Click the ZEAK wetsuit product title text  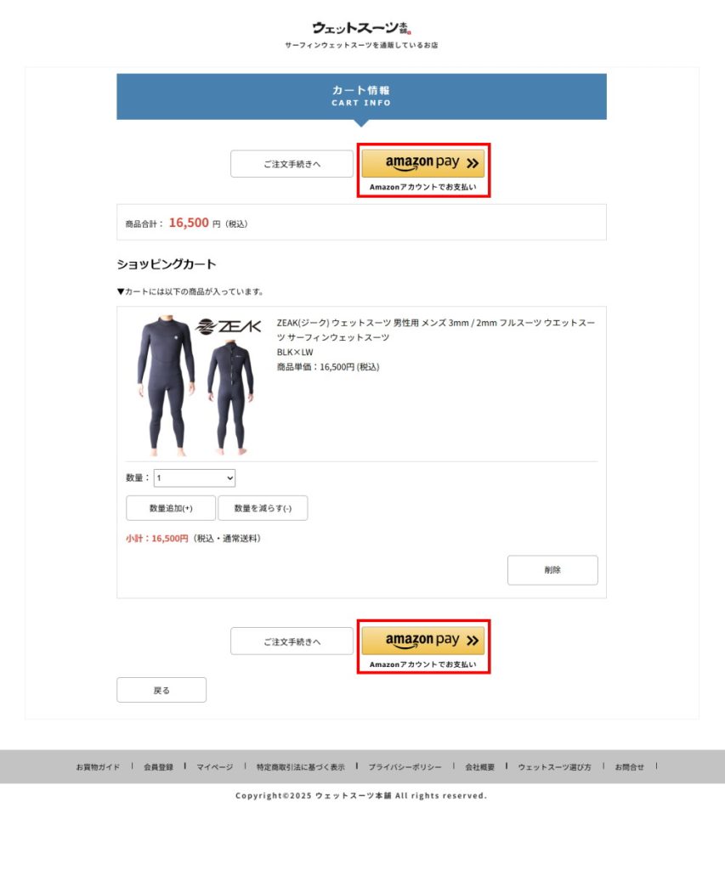[436, 330]
